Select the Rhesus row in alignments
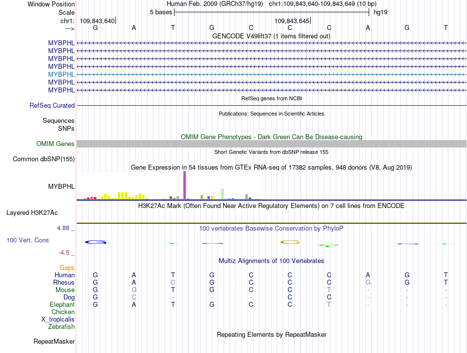This screenshot has width=467, height=353. [x=64, y=282]
